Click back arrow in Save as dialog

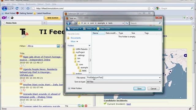pyautogui.click(x=68, y=23)
